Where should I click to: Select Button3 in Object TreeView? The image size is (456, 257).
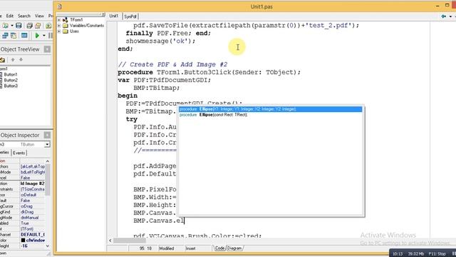(x=11, y=86)
